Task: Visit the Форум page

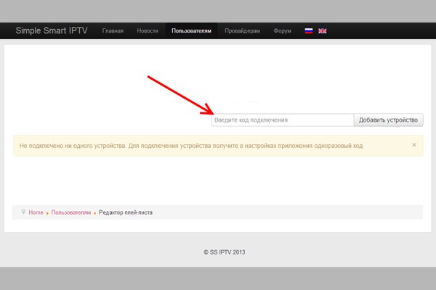Action: (283, 31)
